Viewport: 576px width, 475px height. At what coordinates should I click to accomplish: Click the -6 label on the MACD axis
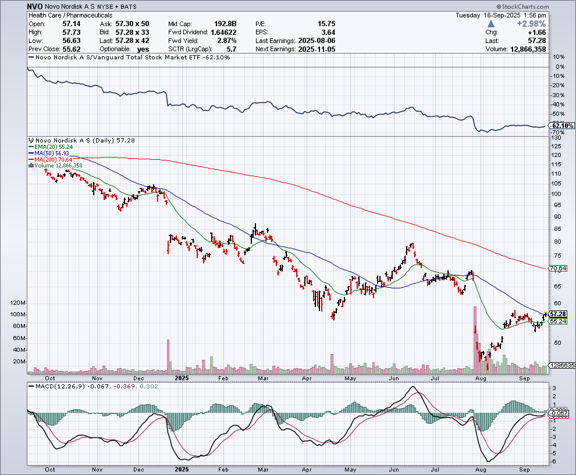pos(553,462)
